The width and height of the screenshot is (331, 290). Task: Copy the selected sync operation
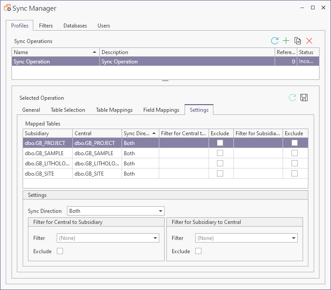pos(298,41)
